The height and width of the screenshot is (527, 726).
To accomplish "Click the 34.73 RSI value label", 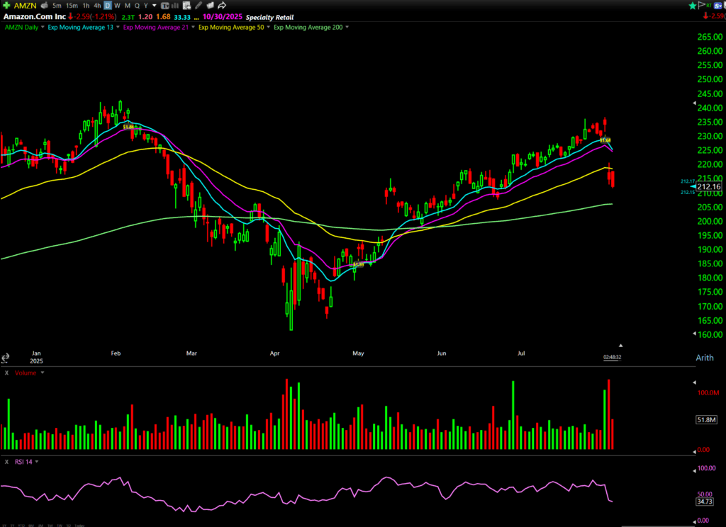I will point(704,501).
